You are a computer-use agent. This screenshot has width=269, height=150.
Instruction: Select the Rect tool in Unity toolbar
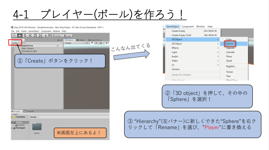click(x=35, y=36)
